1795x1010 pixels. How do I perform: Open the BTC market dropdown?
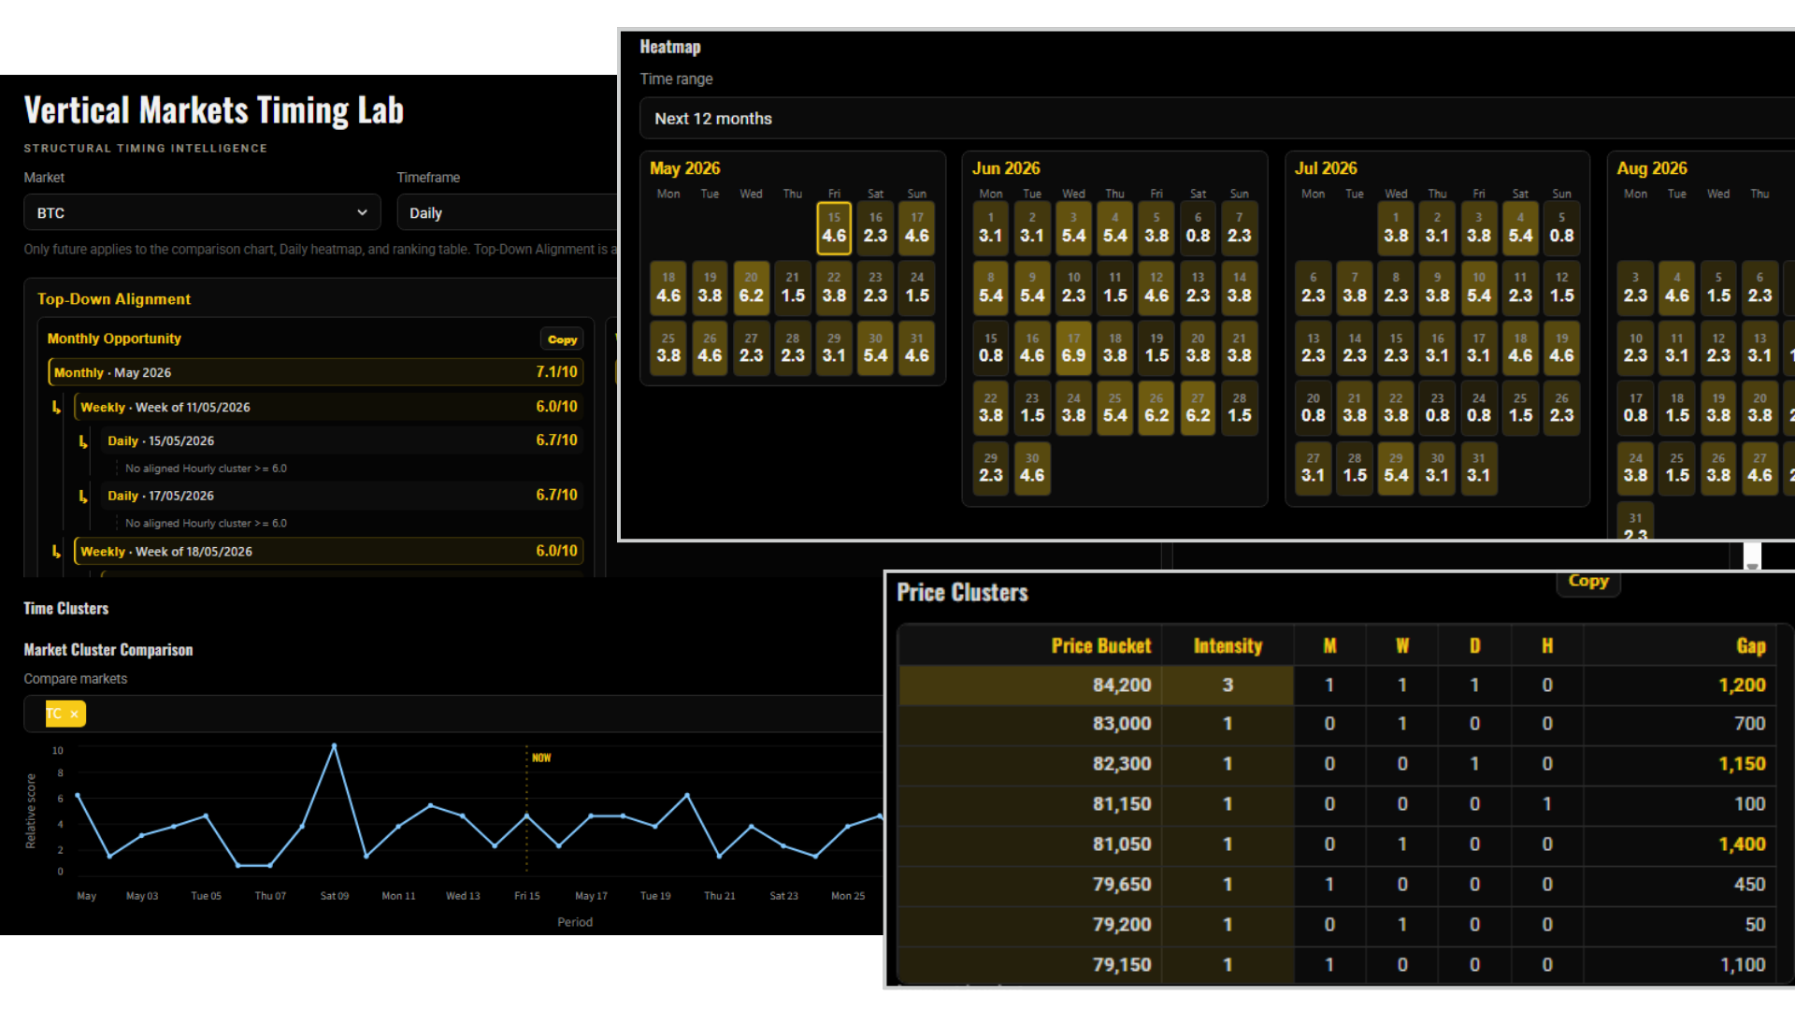(202, 212)
